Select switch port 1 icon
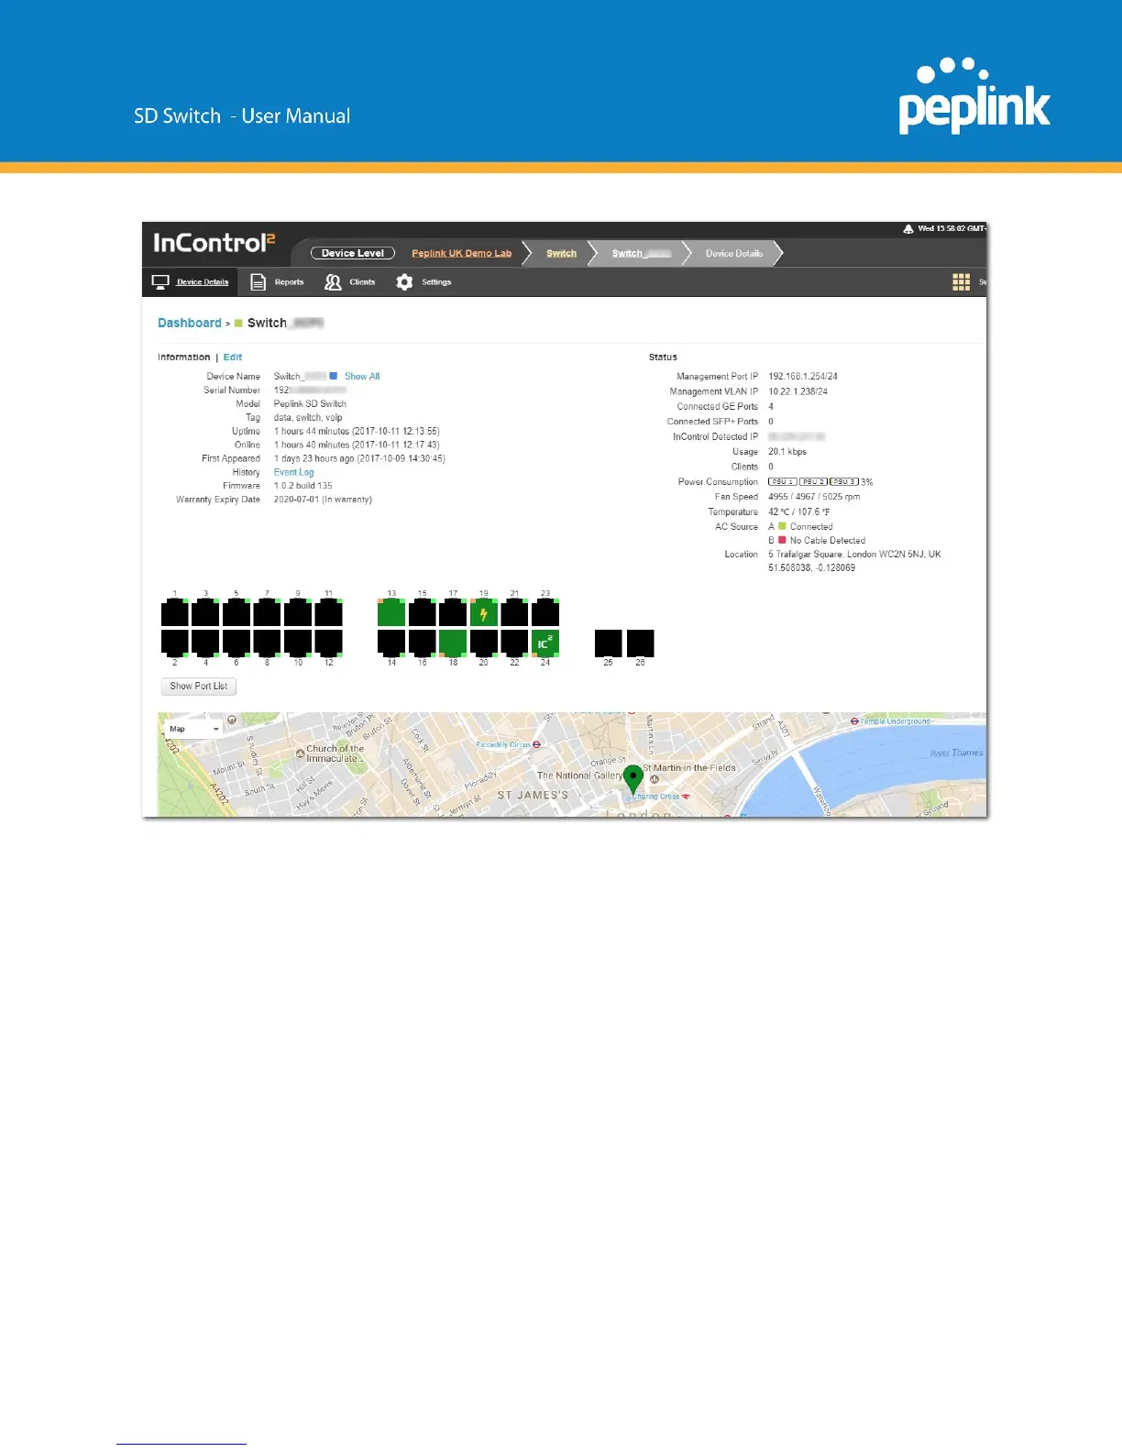 tap(175, 612)
